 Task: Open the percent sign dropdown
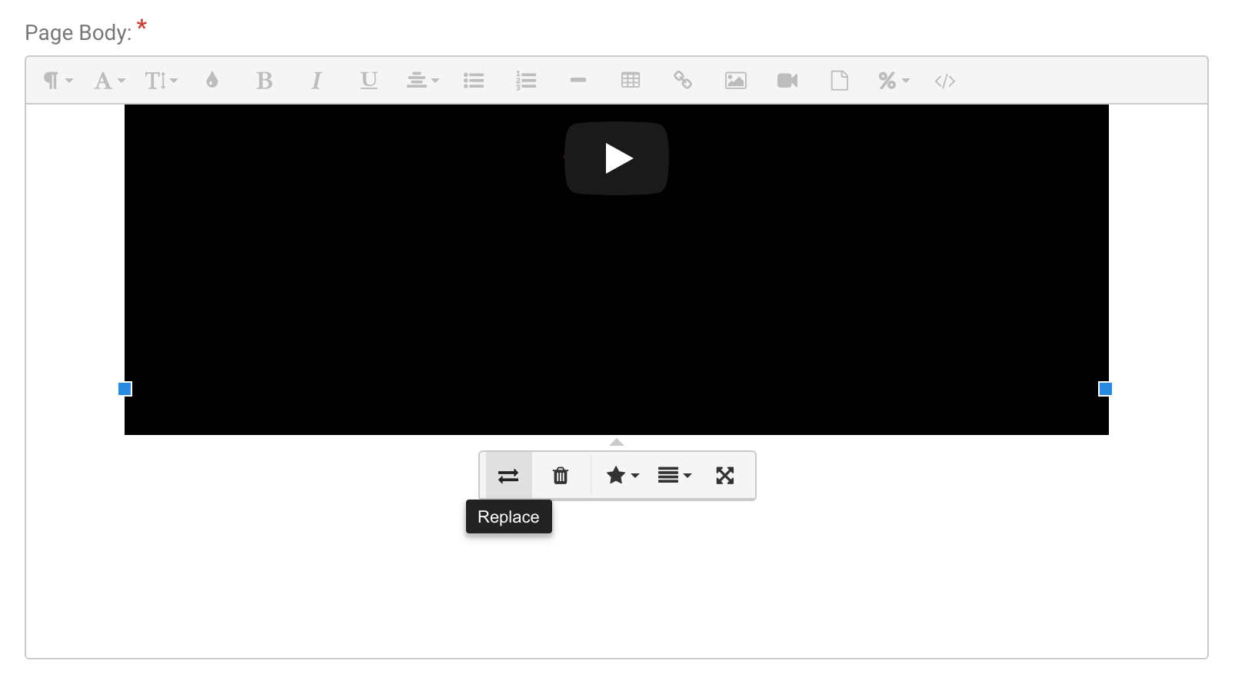(x=894, y=81)
